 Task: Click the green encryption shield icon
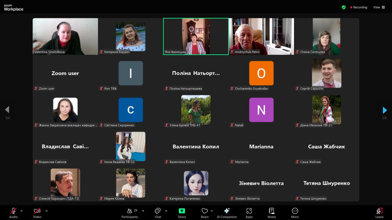click(344, 7)
